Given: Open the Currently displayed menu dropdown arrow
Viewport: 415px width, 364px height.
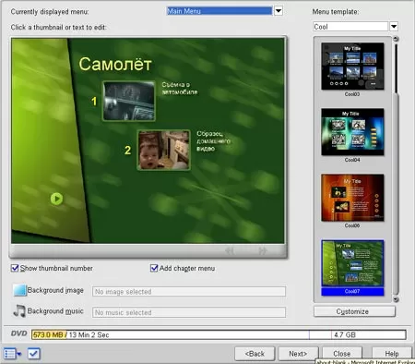Looking at the screenshot, I should click(x=279, y=11).
